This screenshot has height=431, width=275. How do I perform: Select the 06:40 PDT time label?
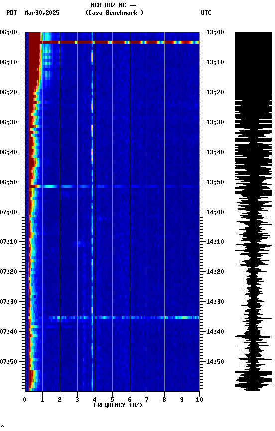click(8, 152)
